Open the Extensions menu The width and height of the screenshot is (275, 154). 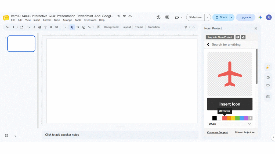(x=90, y=20)
